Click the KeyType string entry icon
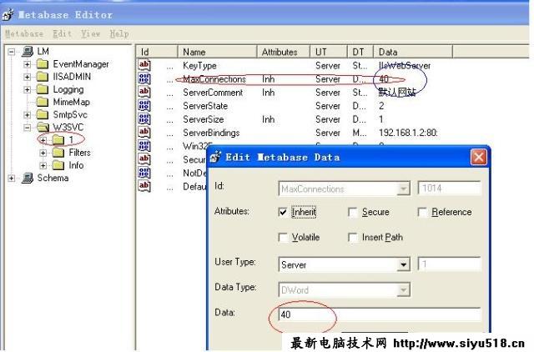Screen dimensions: 534x352 (144, 65)
